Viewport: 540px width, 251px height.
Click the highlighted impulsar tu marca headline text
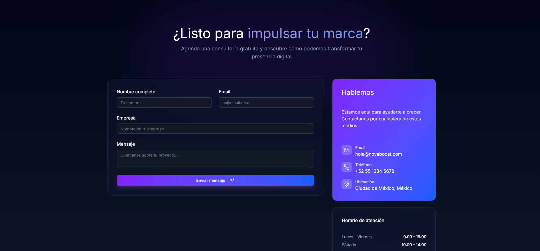305,34
